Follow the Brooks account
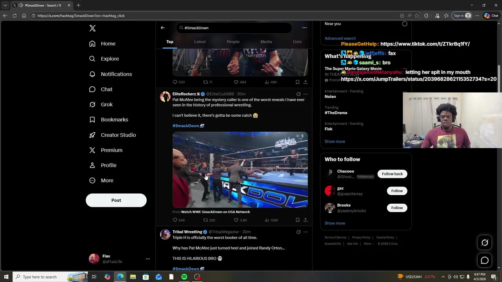 (x=397, y=208)
